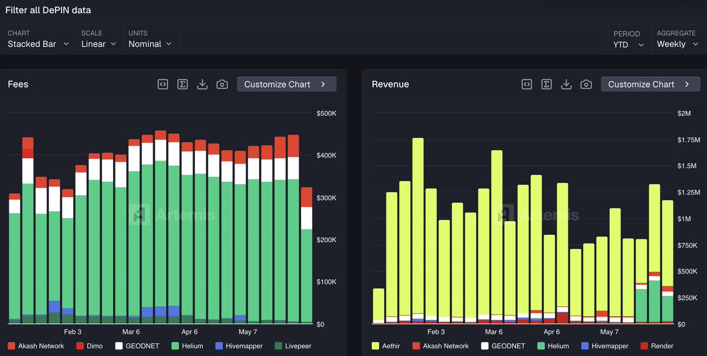
Task: Open embed code icon in Revenue panel
Action: 527,84
